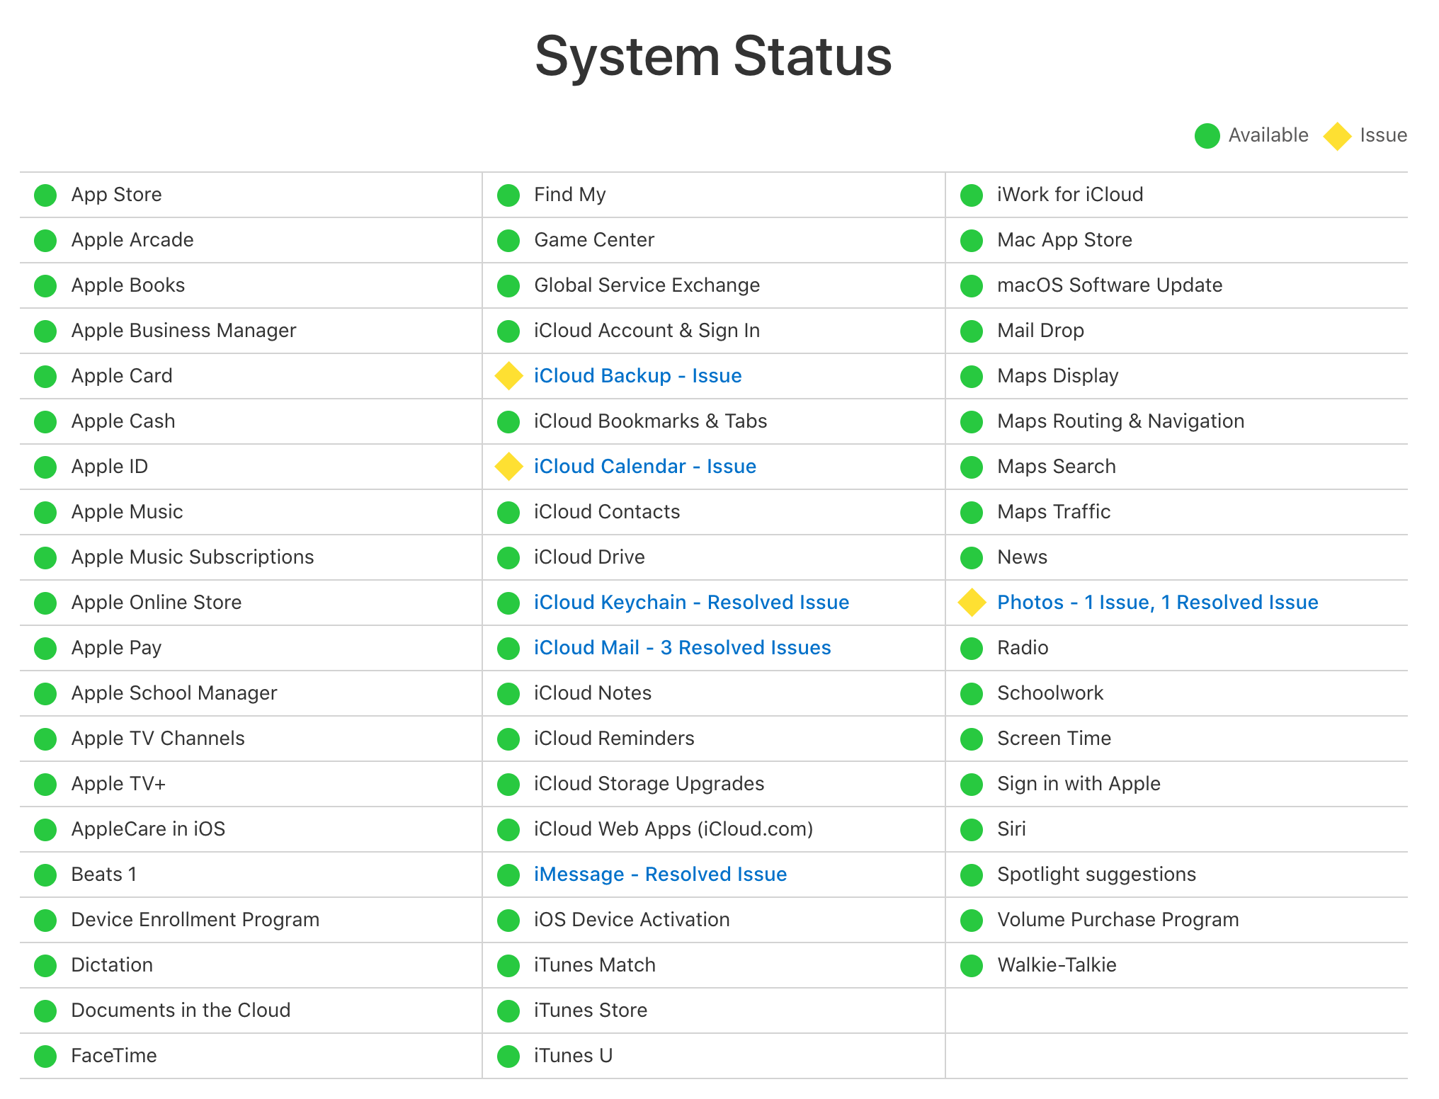The width and height of the screenshot is (1439, 1099).
Task: Open iCloud Mail 3 Resolved Issues
Action: click(682, 648)
